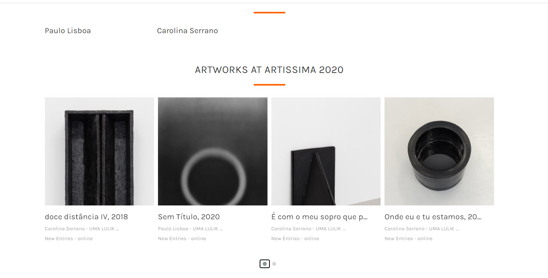Click 'New Entries - online' under doce distância IV
This screenshot has height=278, width=548.
point(69,239)
